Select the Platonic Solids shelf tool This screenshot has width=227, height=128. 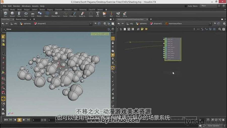coord(56,14)
